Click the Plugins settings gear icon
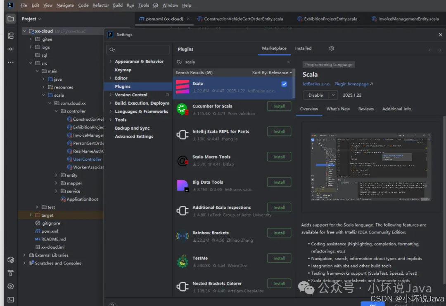446x306 pixels. pos(331,48)
